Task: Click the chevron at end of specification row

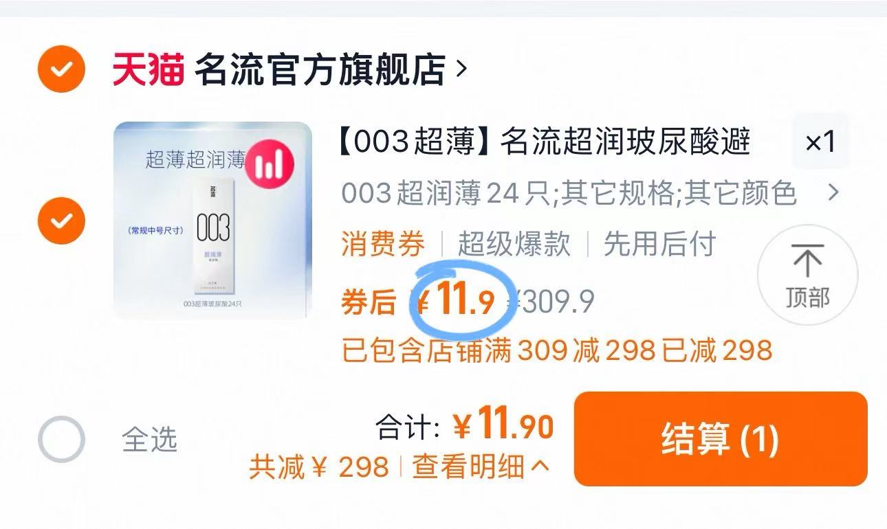Action: pyautogui.click(x=833, y=193)
